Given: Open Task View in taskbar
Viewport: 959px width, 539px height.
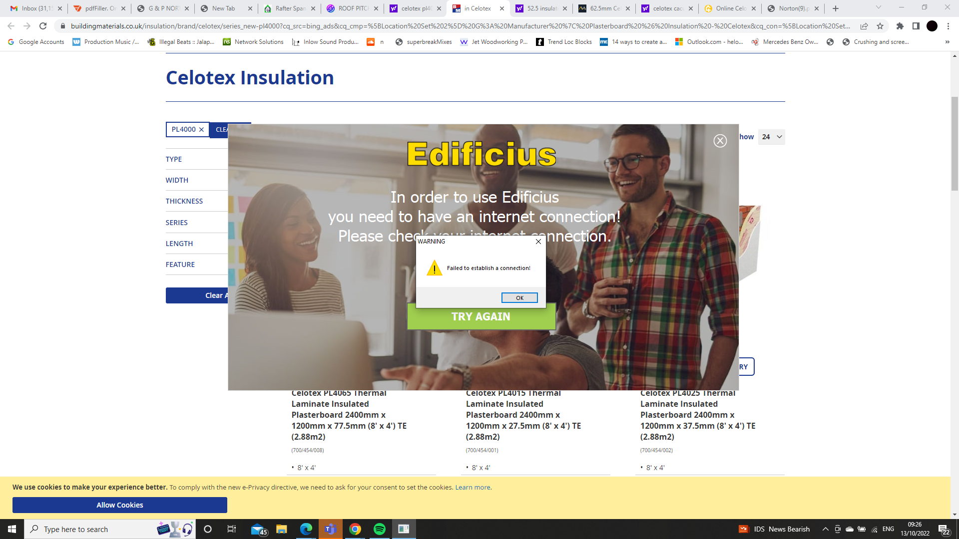Looking at the screenshot, I should coord(231,529).
